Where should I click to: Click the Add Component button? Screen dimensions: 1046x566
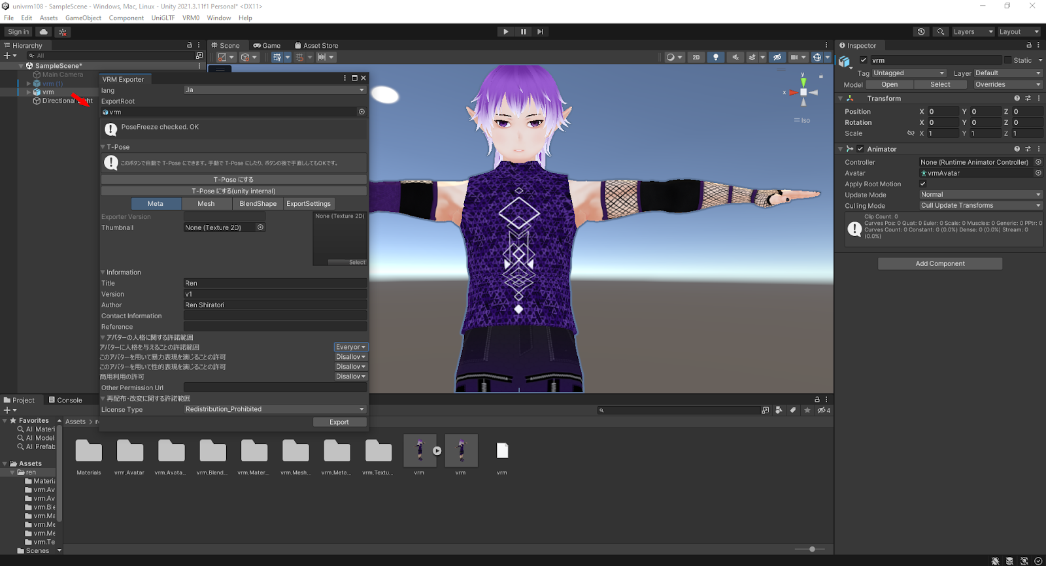[x=940, y=263]
